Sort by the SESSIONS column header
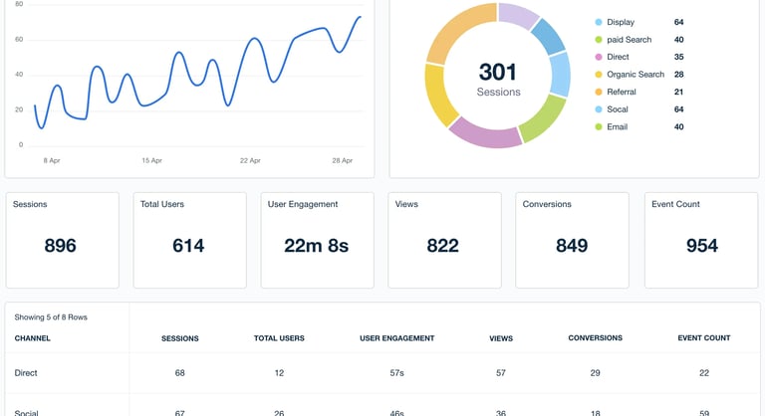 coord(180,338)
